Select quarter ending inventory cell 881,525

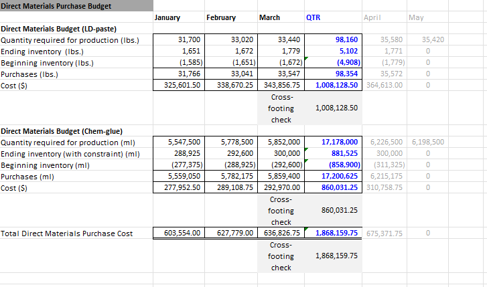point(333,153)
